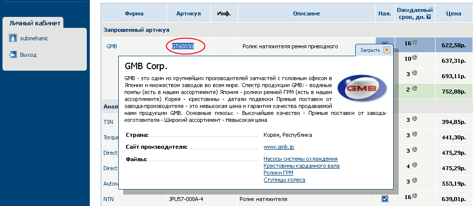Screen dimensions: 473x206
Task: Open Ступицы колеса file link
Action: click(284, 180)
